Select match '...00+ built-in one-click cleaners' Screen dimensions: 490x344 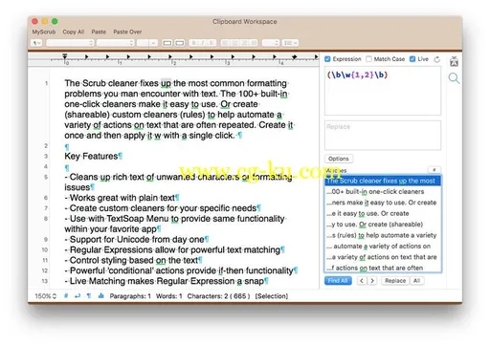click(x=383, y=192)
